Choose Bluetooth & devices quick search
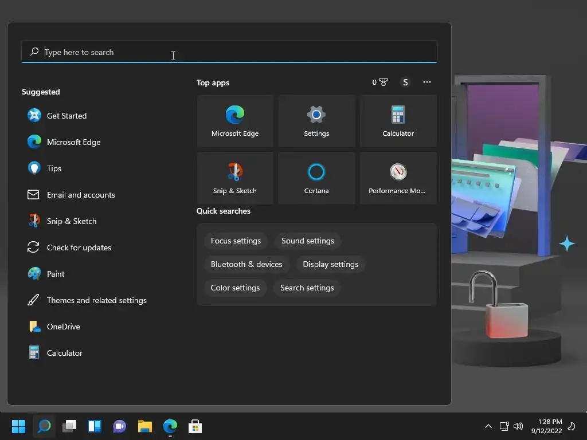Image resolution: width=587 pixels, height=440 pixels. pyautogui.click(x=246, y=264)
